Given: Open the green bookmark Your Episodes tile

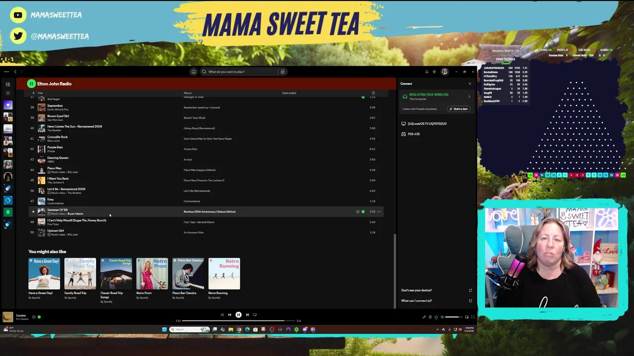Looking at the screenshot, I should pos(8,212).
